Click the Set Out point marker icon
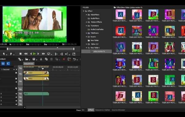This screenshot has width=185, height=117. click(11, 54)
